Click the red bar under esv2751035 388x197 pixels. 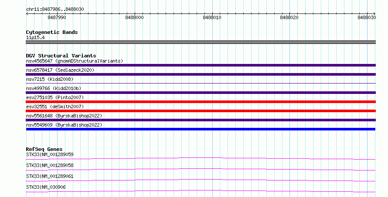(x=201, y=102)
